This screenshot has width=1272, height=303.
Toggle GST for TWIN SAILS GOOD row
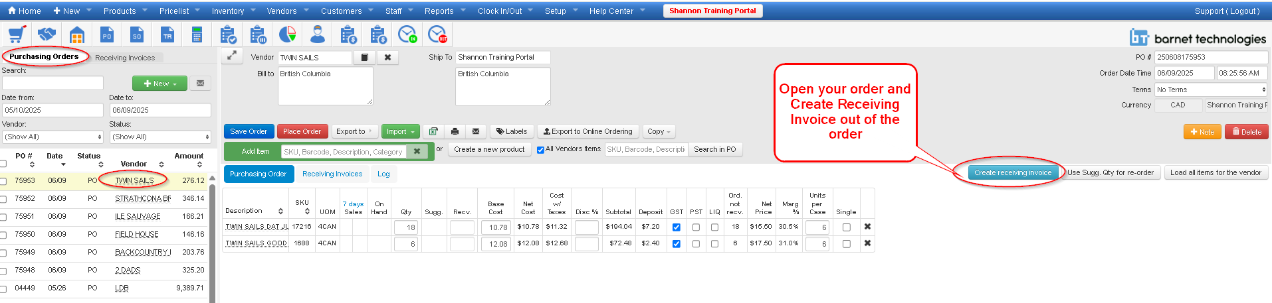click(x=677, y=243)
